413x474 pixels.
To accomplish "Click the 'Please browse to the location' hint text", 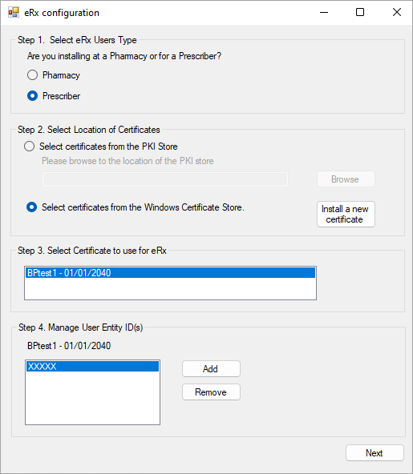I will (x=128, y=161).
